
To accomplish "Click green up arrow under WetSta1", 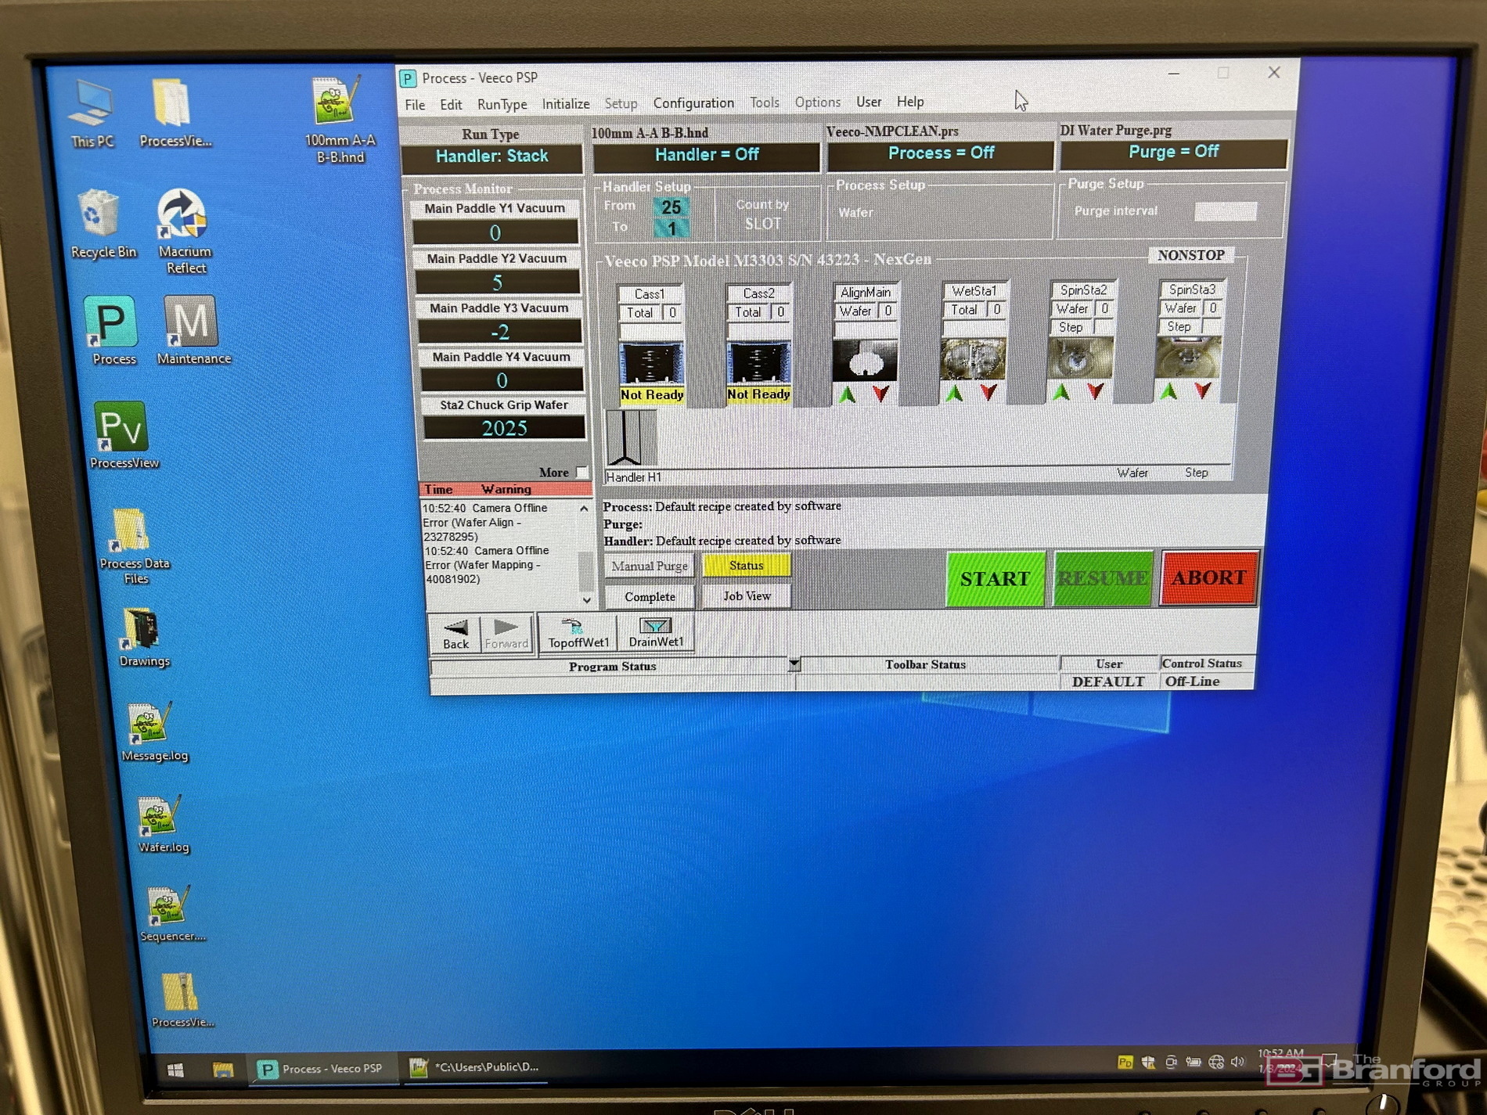I will point(954,393).
